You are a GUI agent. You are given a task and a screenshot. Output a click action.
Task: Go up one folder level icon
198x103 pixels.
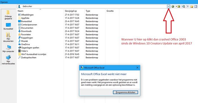pos(178,6)
